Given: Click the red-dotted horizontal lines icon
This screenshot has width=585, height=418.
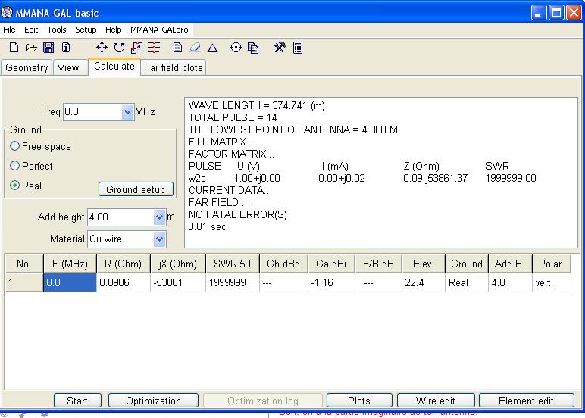Looking at the screenshot, I should [154, 48].
